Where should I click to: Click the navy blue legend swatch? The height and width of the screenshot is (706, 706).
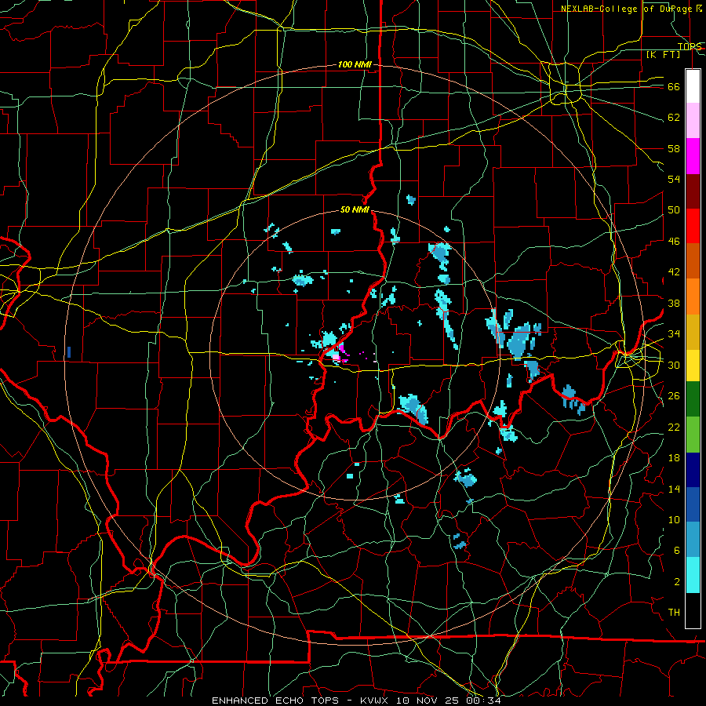tap(693, 470)
